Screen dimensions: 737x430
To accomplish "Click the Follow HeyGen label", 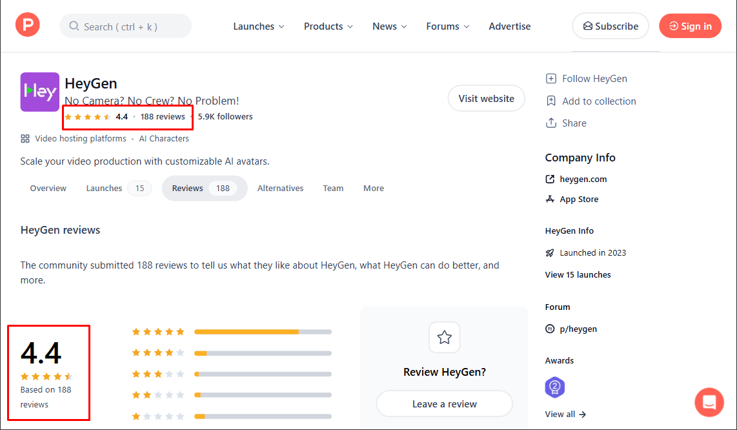I will pos(594,79).
